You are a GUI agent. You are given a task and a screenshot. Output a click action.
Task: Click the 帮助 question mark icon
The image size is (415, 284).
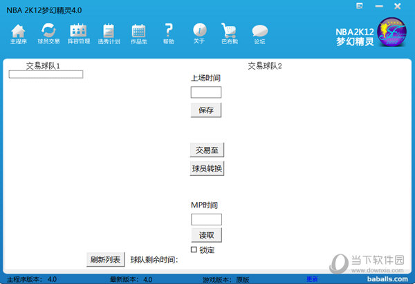click(169, 34)
